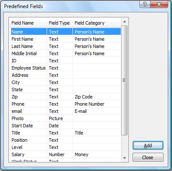
Task: Select the Last Name field row
Action: 66,46
